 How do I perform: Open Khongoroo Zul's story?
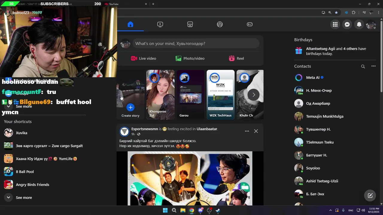click(160, 95)
